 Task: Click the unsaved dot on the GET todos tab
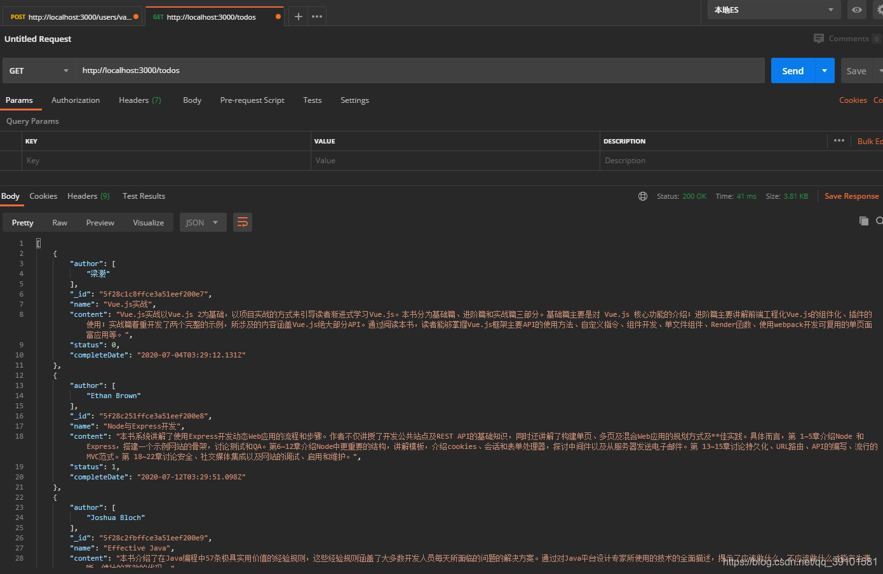[x=278, y=17]
